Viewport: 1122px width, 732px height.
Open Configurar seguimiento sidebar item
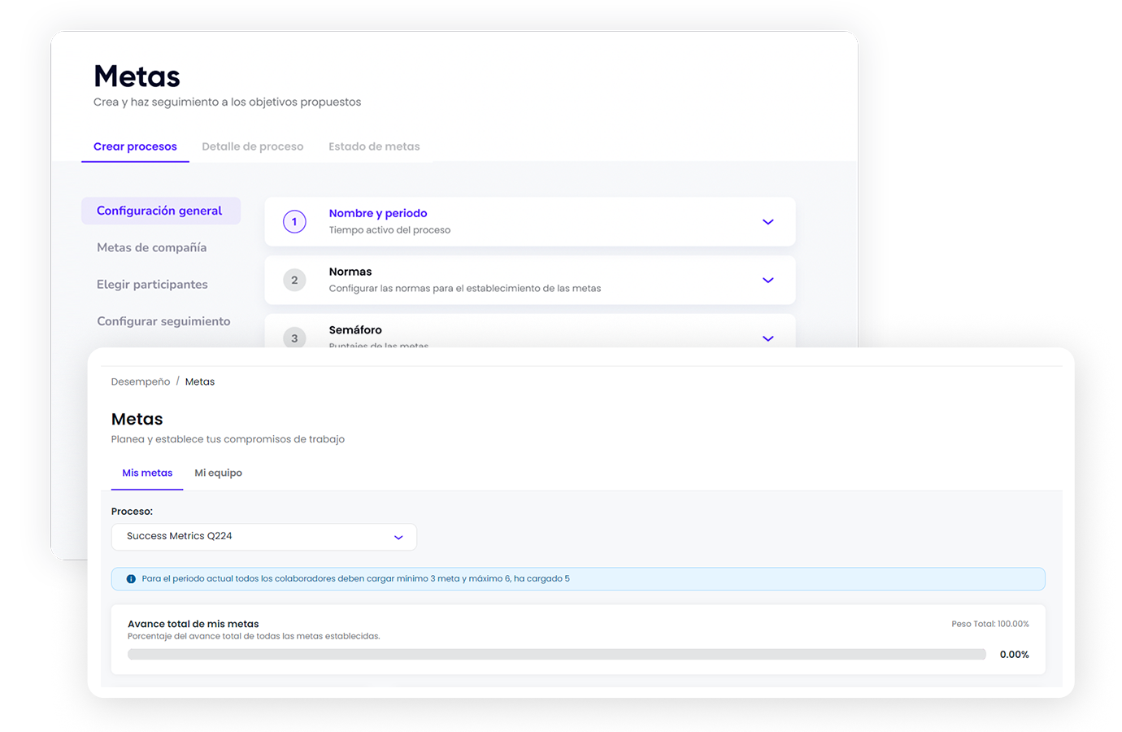[163, 321]
